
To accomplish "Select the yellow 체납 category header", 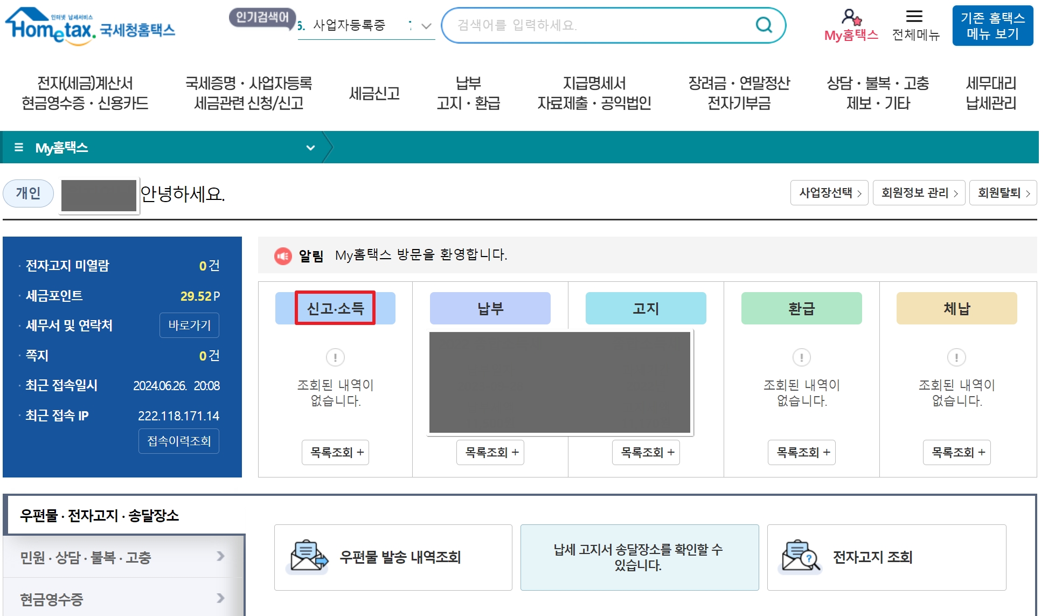I will click(x=956, y=308).
